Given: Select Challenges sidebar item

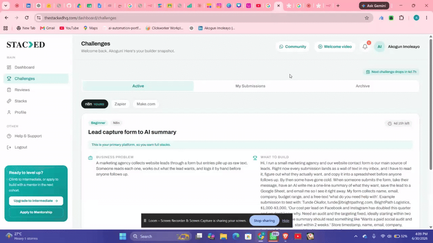Looking at the screenshot, I should coord(36,78).
